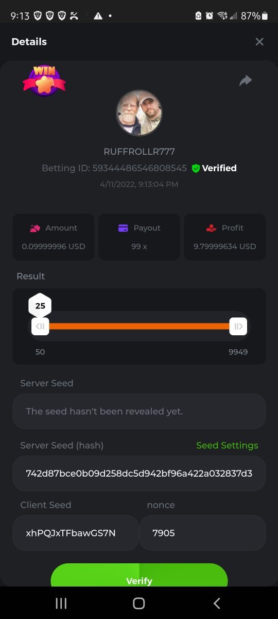Tap the unrevealed Server Seed field
The image size is (278, 619).
(139, 411)
